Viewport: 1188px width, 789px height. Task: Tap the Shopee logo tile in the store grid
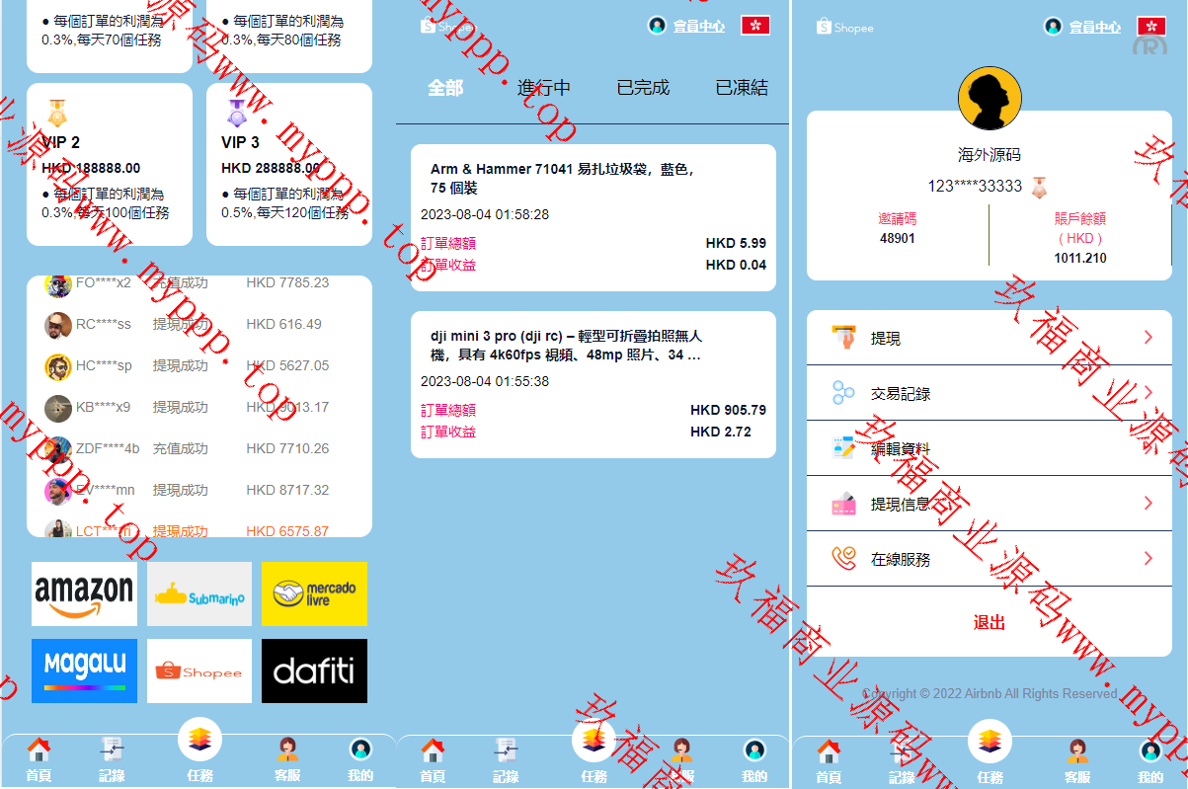[x=199, y=671]
